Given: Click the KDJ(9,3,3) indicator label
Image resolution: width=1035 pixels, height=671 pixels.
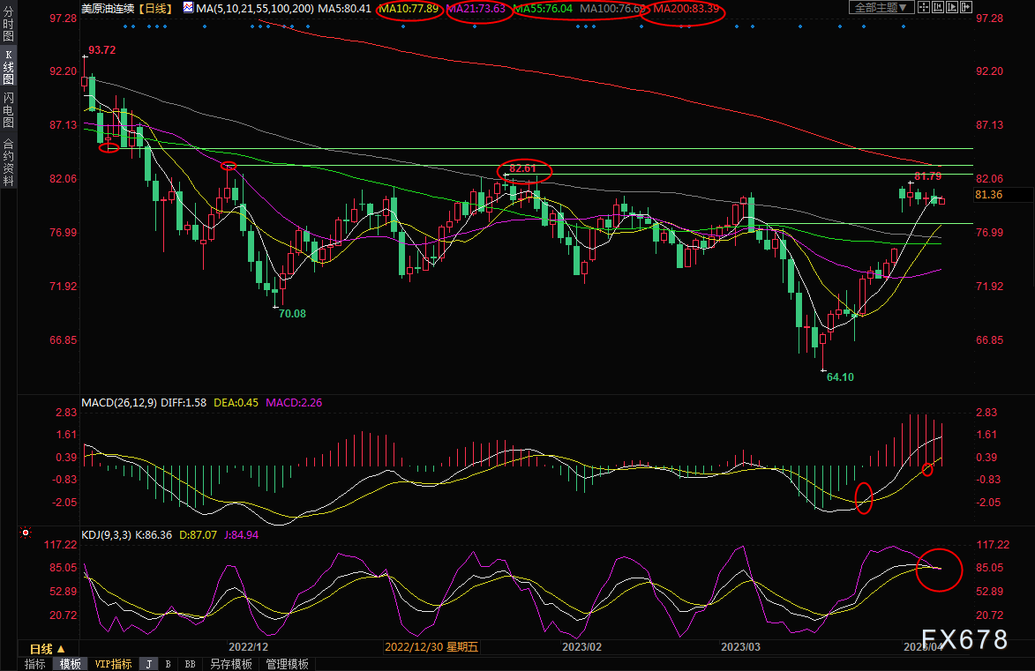Looking at the screenshot, I should point(106,535).
